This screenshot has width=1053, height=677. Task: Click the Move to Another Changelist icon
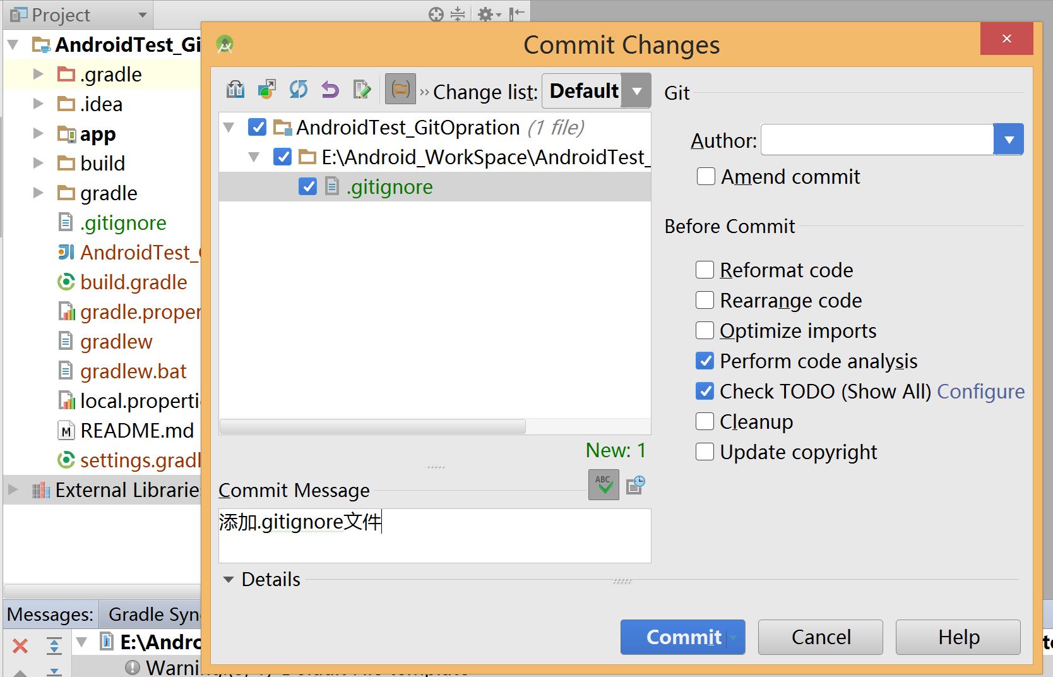267,90
